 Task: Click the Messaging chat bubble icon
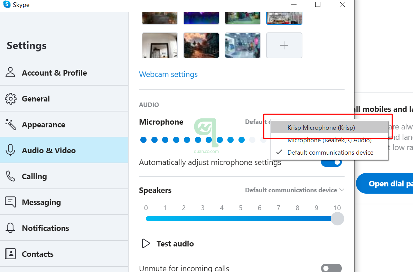(x=10, y=202)
